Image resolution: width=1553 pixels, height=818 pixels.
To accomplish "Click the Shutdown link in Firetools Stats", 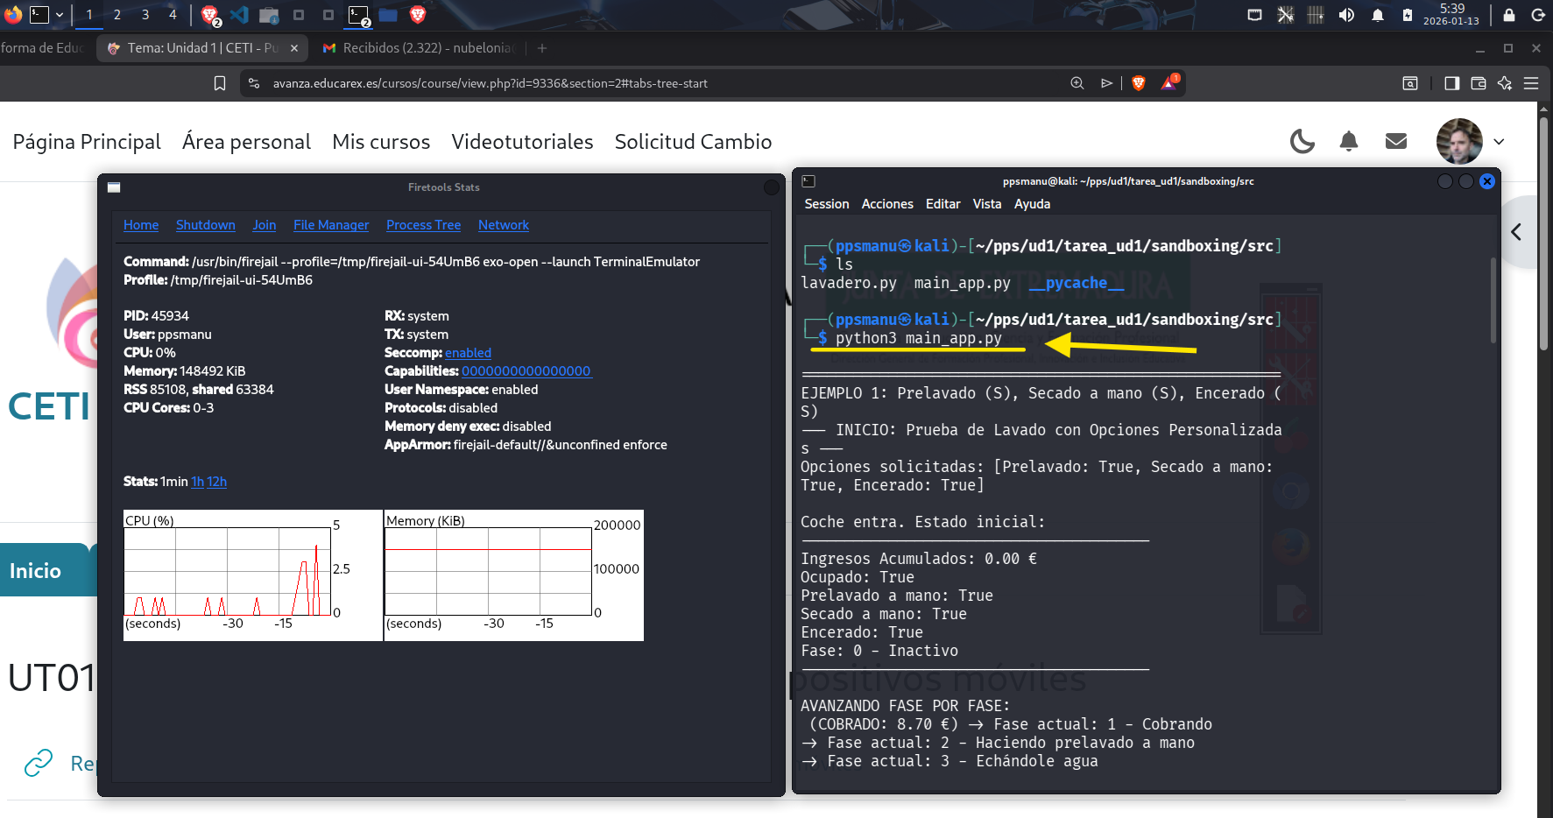I will coord(206,225).
